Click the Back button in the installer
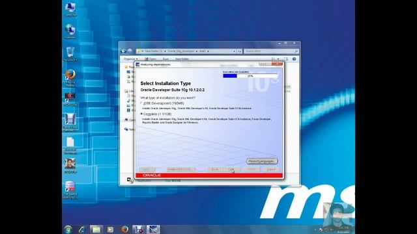This screenshot has width=417, height=234. point(215,169)
